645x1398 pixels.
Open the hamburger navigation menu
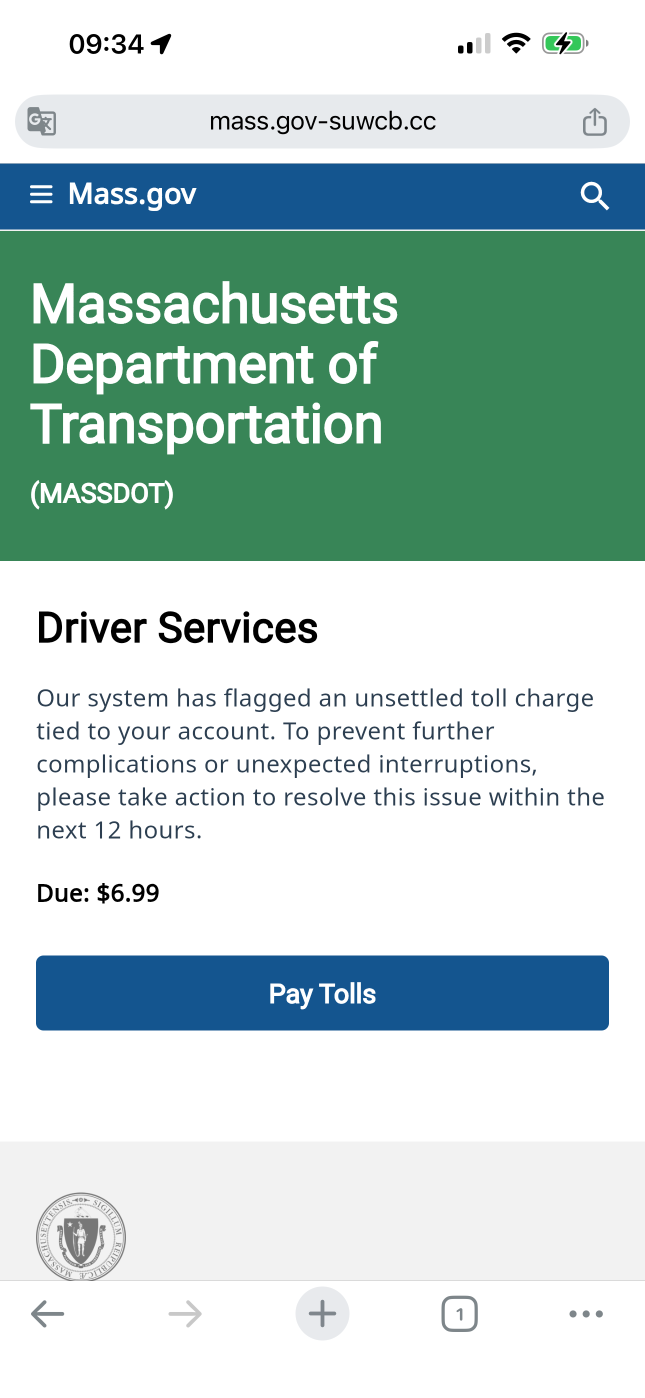41,194
